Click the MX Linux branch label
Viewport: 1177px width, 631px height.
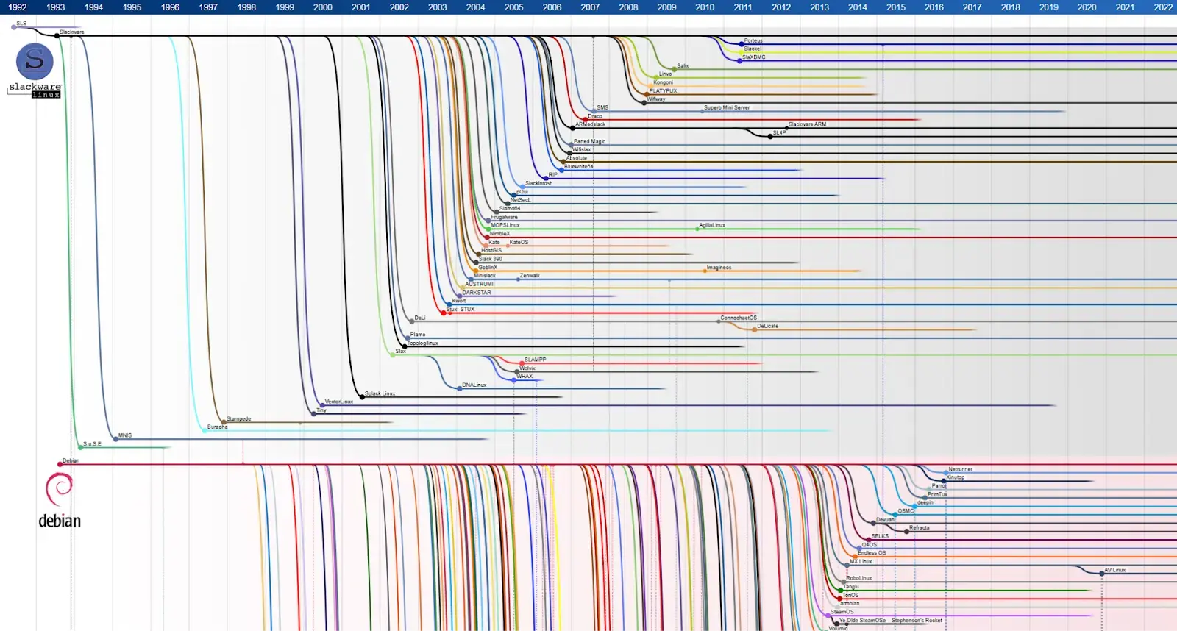(861, 562)
